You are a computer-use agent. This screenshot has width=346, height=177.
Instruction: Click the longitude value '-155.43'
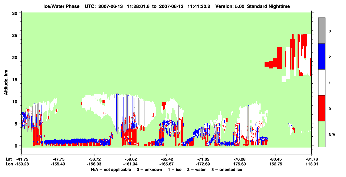pos(58,164)
